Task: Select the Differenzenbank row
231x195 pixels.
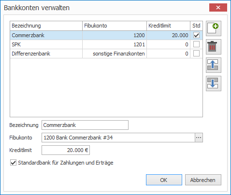Action: (106, 54)
